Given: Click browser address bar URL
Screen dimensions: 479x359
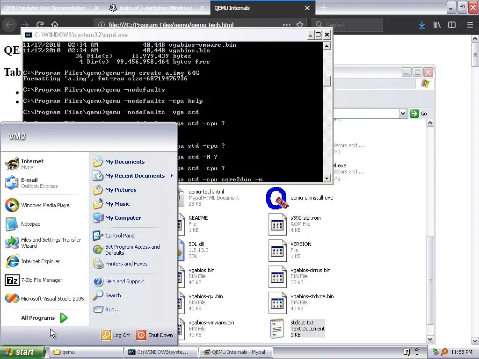Looking at the screenshot, I should [171, 25].
